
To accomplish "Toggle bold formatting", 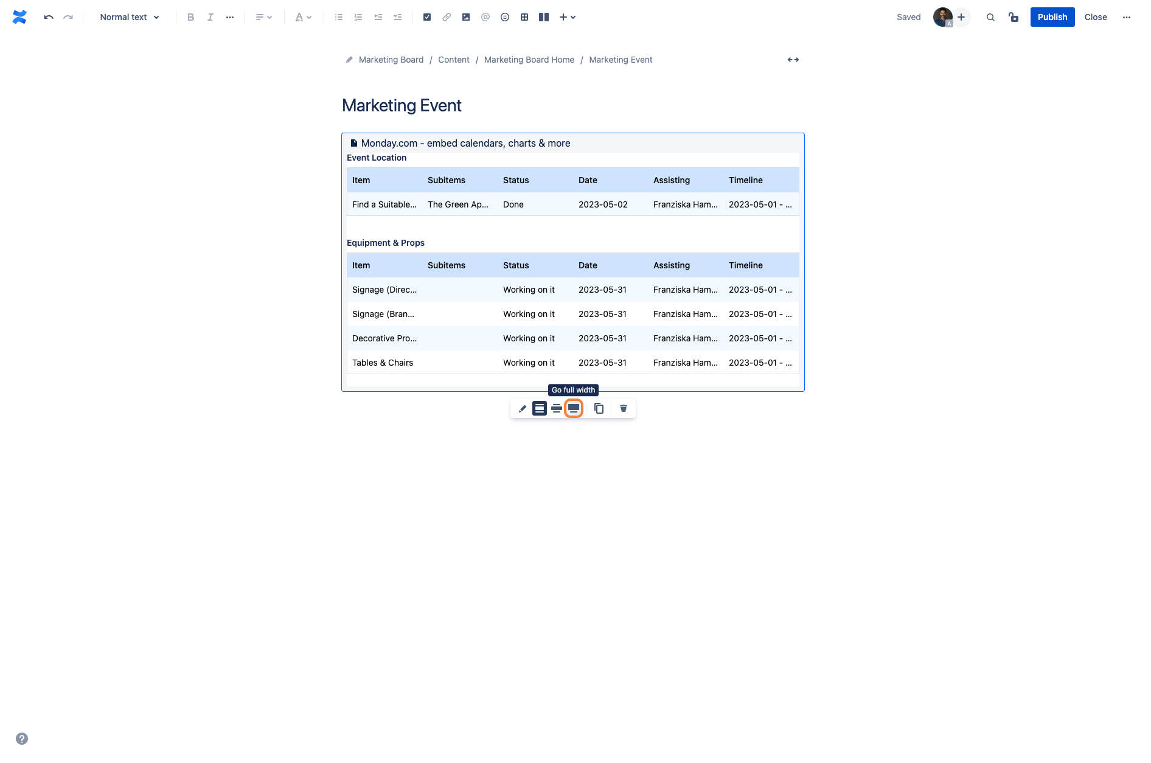I will tap(190, 17).
